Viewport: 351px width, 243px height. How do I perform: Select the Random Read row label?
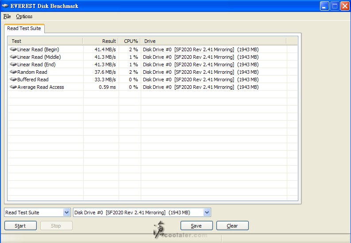[x=32, y=72]
